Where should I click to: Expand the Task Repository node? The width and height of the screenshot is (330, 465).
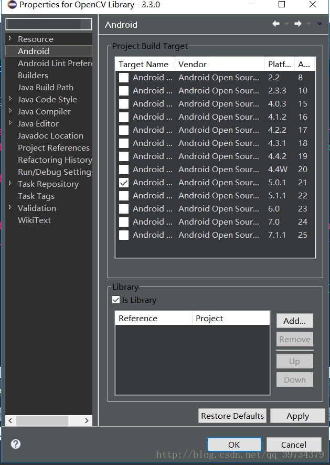[10, 183]
